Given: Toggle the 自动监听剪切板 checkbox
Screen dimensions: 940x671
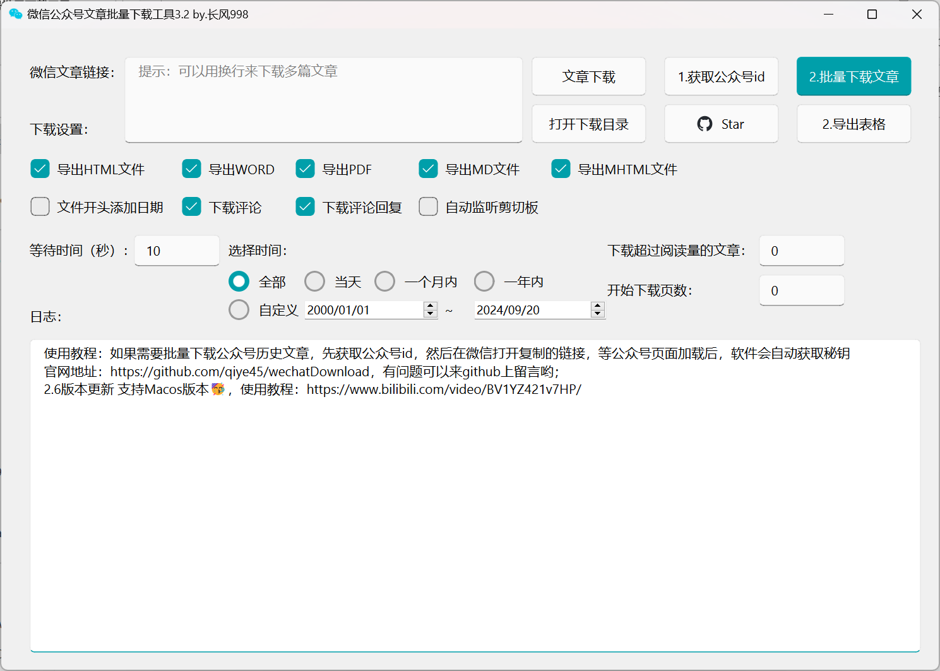Looking at the screenshot, I should (x=429, y=207).
